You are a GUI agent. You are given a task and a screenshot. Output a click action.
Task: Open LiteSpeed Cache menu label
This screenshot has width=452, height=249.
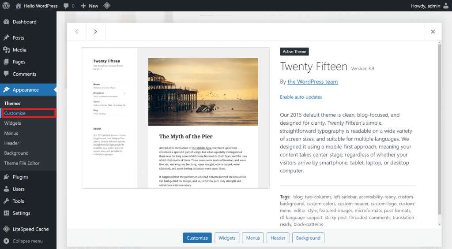click(x=30, y=229)
